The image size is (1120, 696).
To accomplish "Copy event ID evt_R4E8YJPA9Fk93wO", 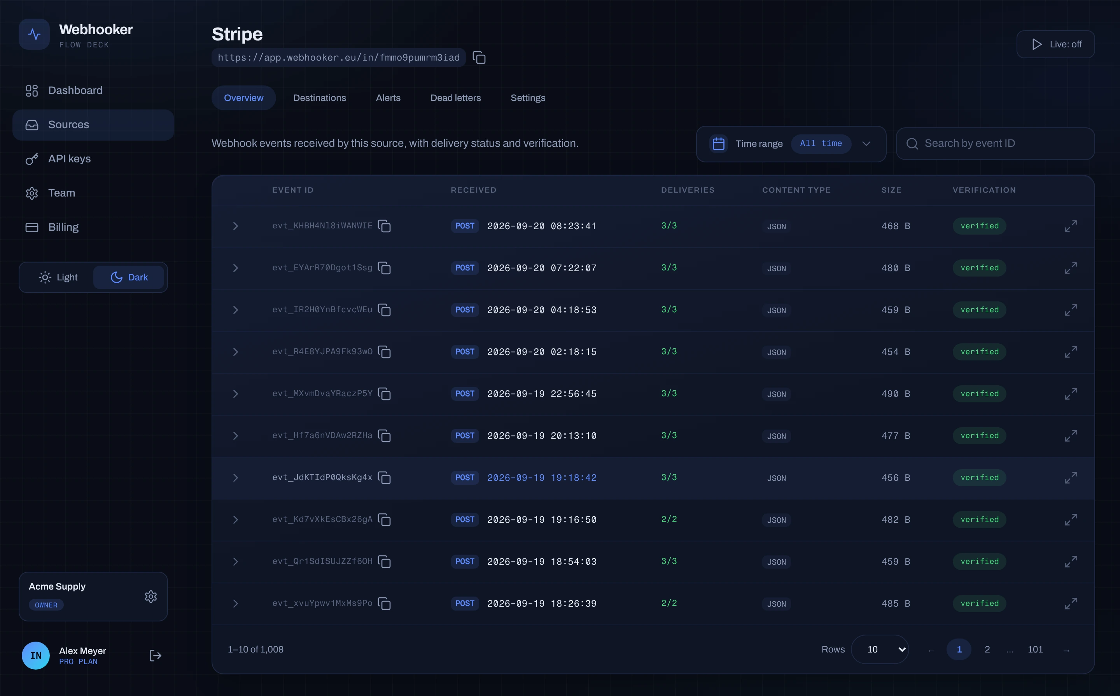I will pyautogui.click(x=384, y=351).
